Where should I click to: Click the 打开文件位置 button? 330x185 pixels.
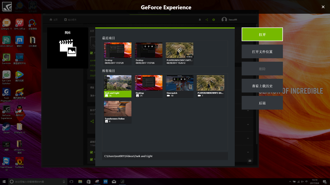coord(262,52)
